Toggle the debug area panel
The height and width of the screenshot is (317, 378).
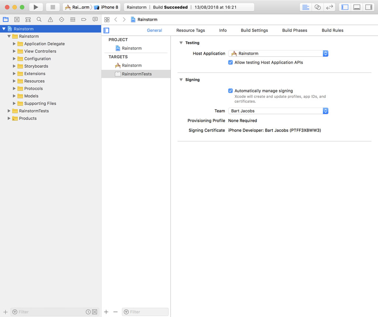click(357, 7)
